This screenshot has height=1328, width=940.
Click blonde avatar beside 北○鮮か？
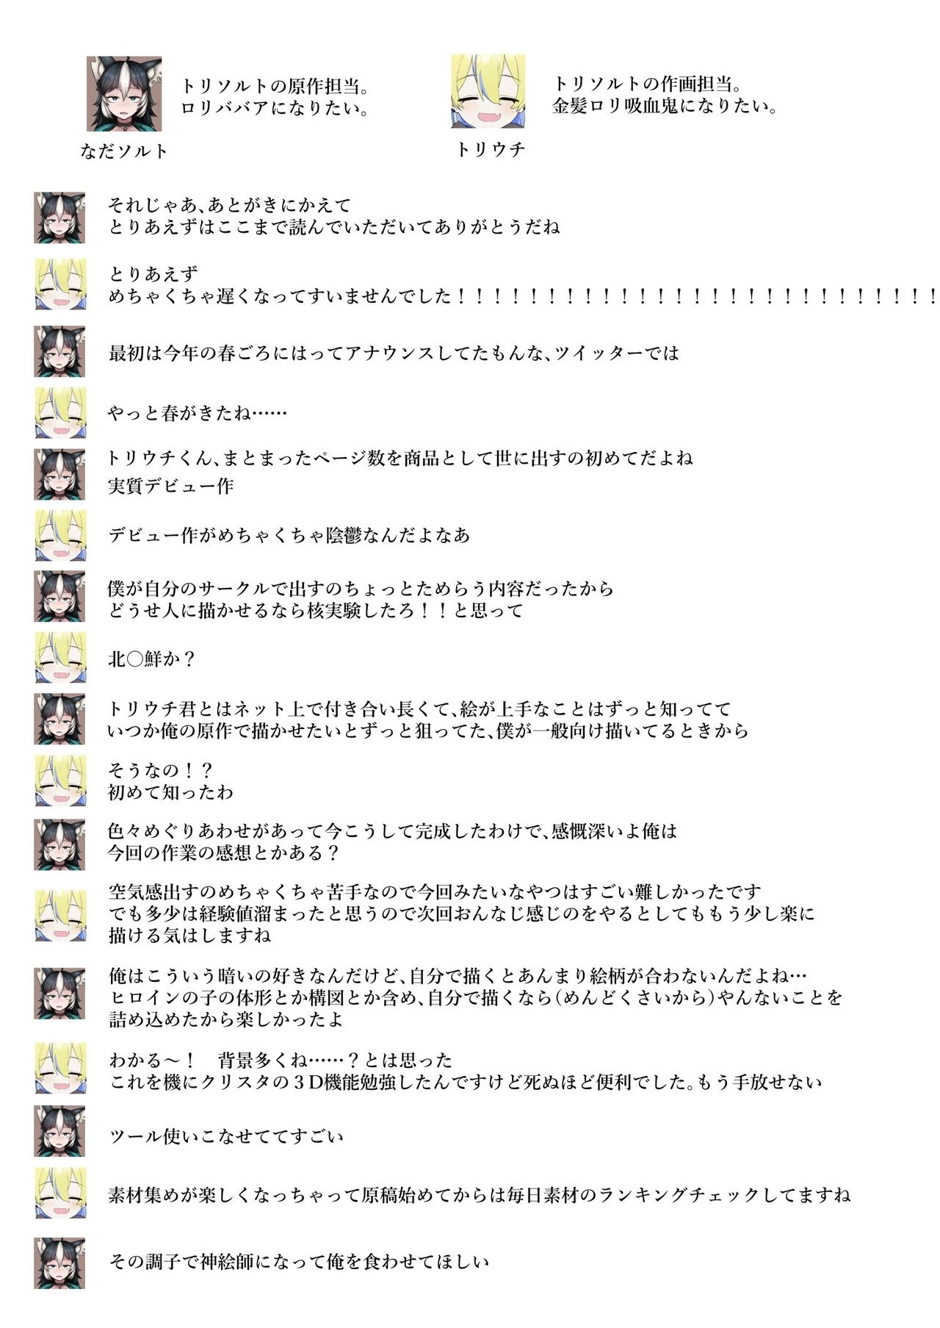(60, 657)
